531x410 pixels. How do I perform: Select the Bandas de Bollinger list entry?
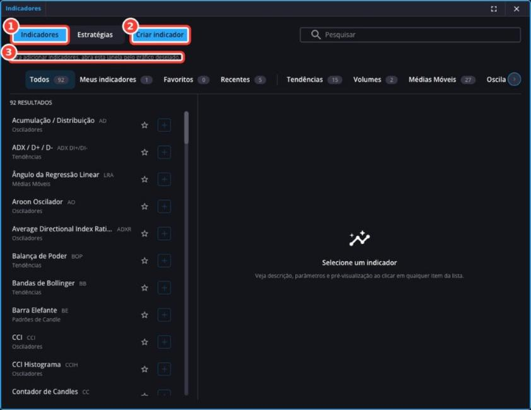90,288
